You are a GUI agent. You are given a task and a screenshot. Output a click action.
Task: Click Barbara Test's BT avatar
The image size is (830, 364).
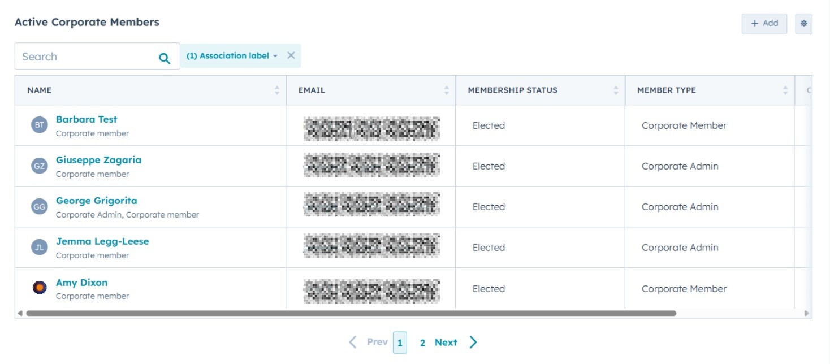point(39,125)
